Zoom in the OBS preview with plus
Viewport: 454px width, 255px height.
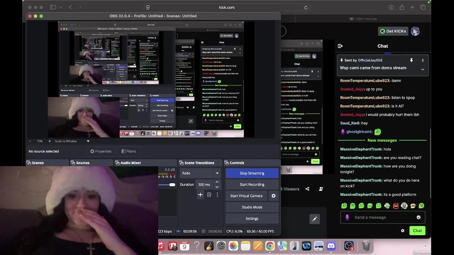(50, 141)
